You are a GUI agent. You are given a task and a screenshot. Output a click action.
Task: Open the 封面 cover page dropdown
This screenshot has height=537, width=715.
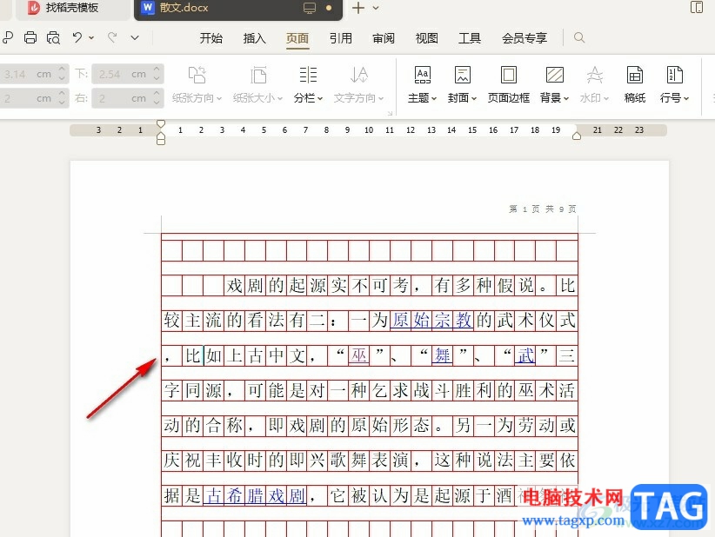[x=462, y=84]
